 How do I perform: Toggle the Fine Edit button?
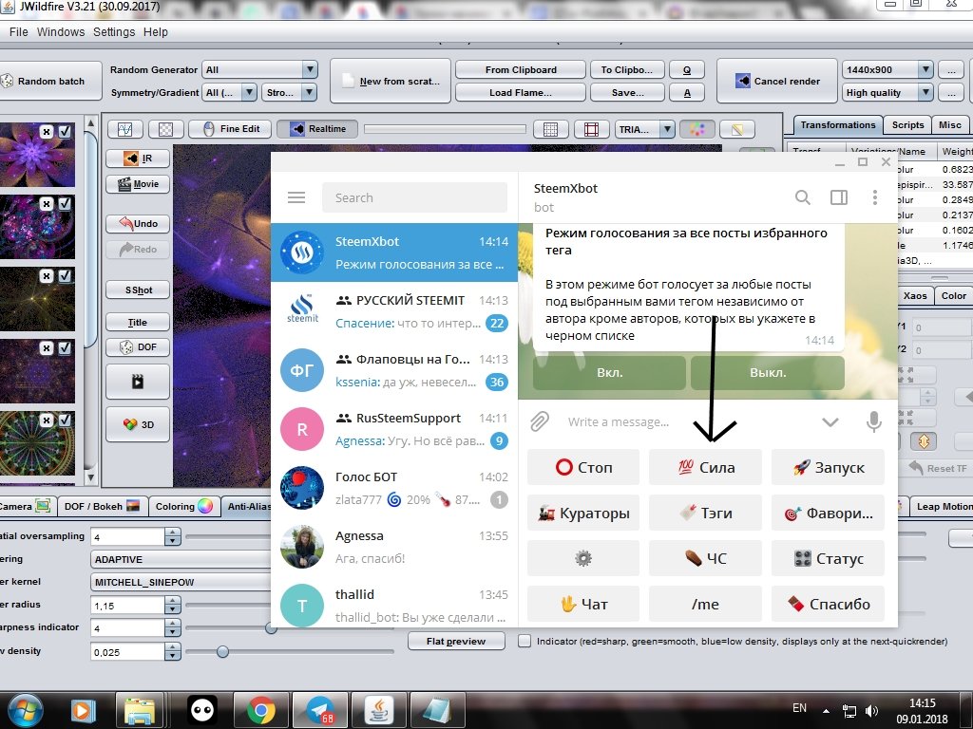[x=230, y=129]
